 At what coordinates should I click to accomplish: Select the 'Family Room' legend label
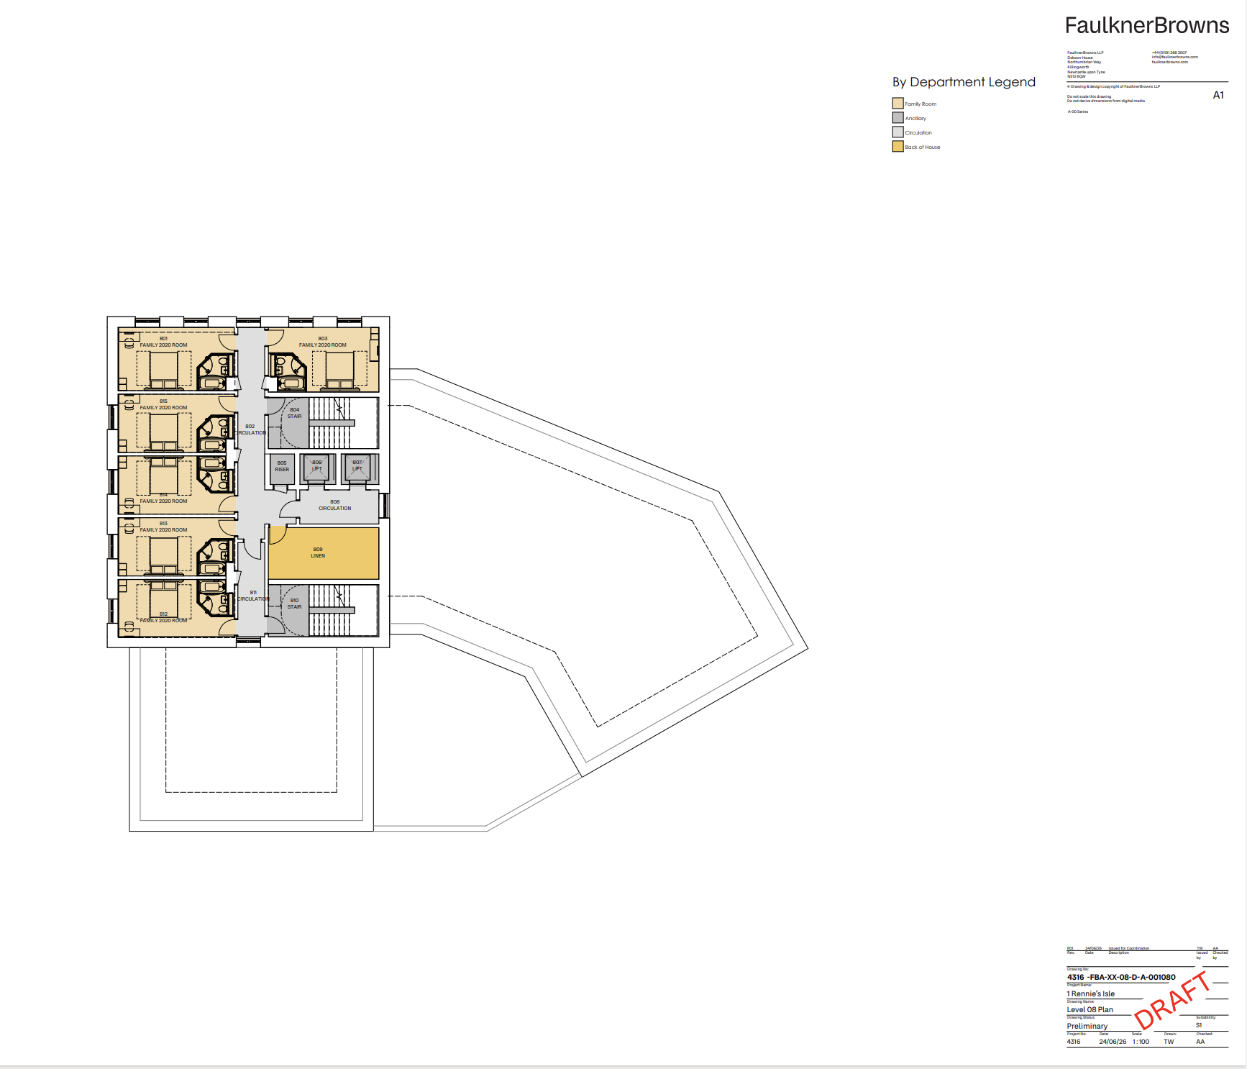[921, 104]
